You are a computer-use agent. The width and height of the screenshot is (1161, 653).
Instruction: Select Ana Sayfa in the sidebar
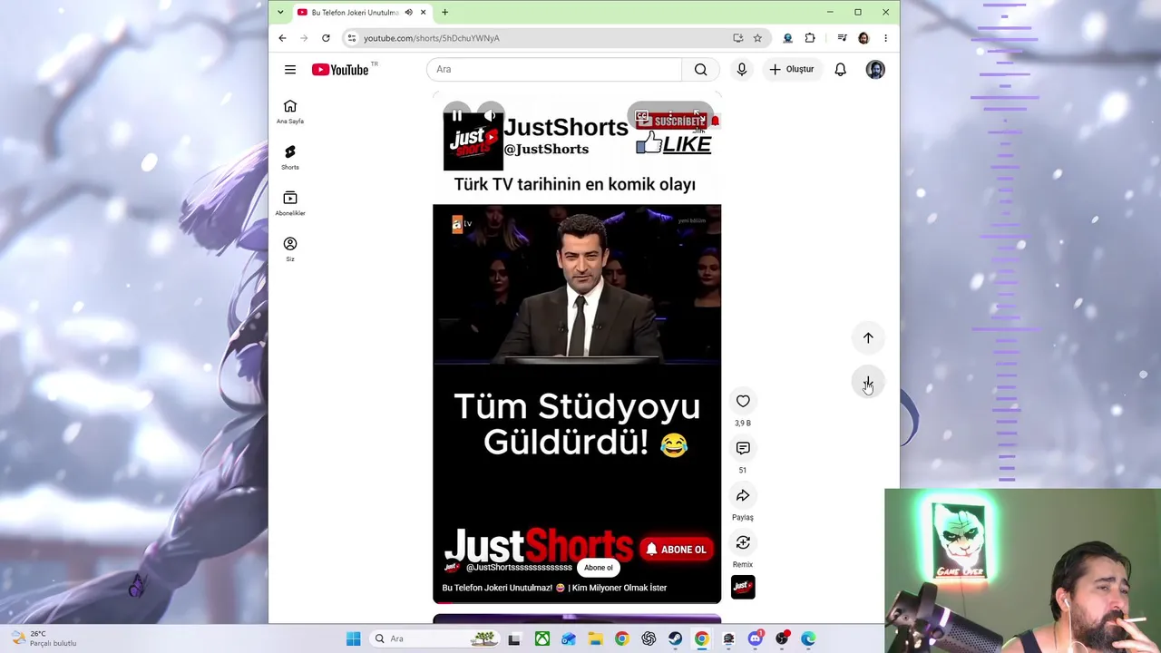[290, 112]
